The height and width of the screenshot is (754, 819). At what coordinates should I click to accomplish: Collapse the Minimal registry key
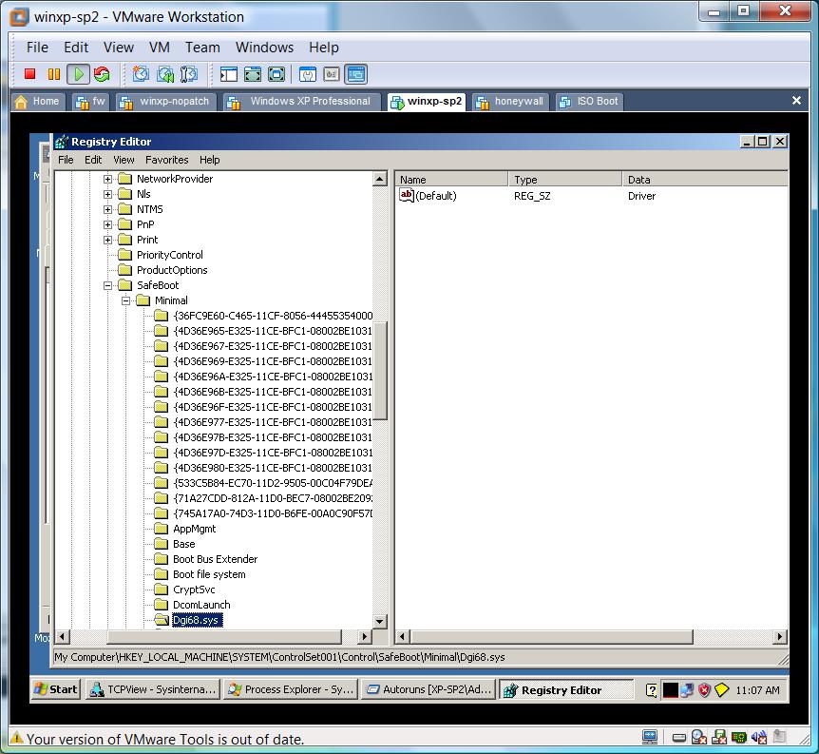pos(125,300)
